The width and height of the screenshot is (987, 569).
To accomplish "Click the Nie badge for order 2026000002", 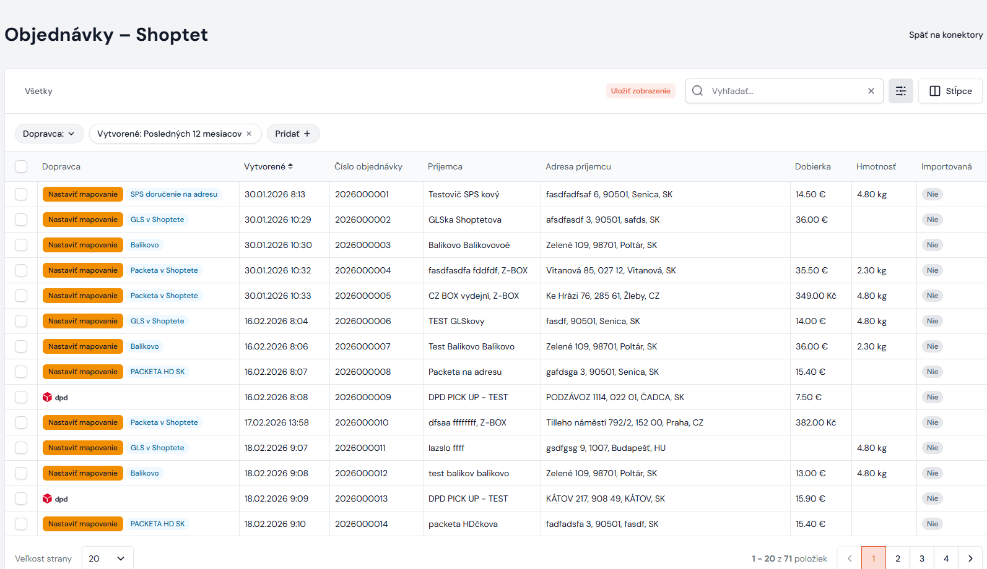I will (x=933, y=220).
